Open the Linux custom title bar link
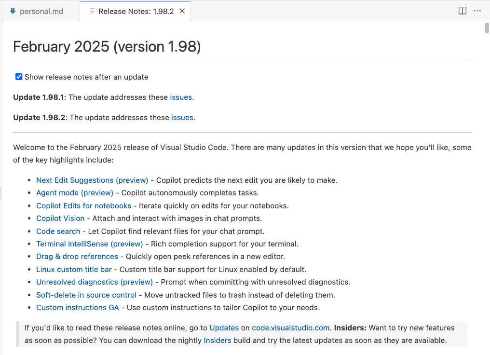 tap(74, 270)
